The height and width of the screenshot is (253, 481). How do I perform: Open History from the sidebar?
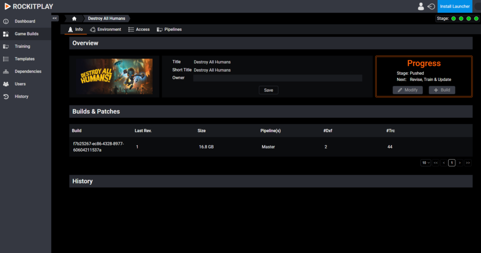click(x=22, y=97)
